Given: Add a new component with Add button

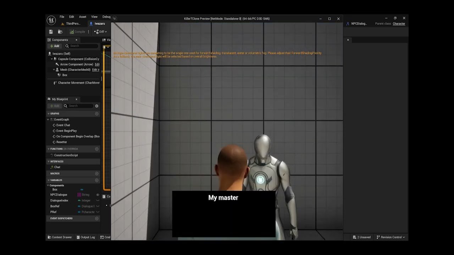Looking at the screenshot, I should [55, 46].
